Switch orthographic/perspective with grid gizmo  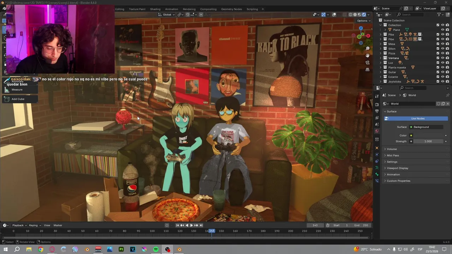point(368,69)
